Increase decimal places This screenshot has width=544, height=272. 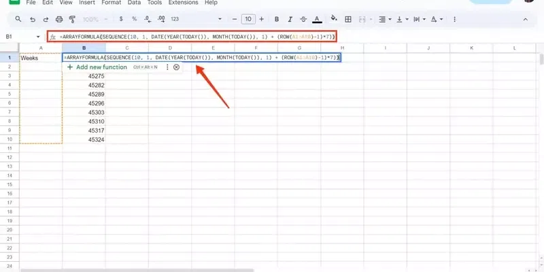[x=161, y=19]
